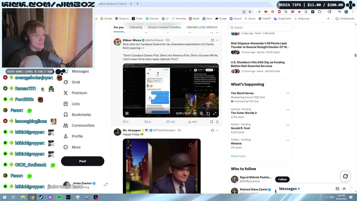357x201 pixels.
Task: Go to Profile in sidebar
Action: pyautogui.click(x=73, y=136)
